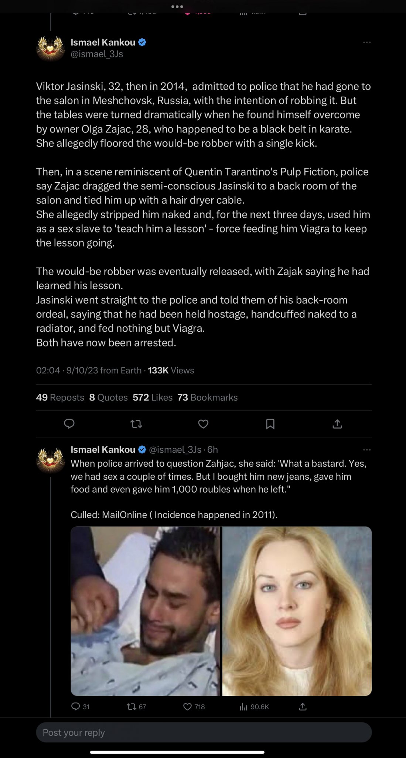Open the 572 Likes list
This screenshot has width=406, height=758.
click(x=153, y=398)
